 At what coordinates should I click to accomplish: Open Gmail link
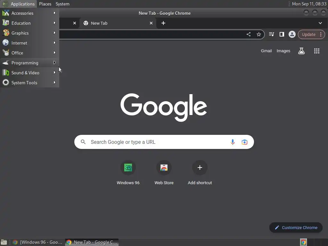(266, 51)
